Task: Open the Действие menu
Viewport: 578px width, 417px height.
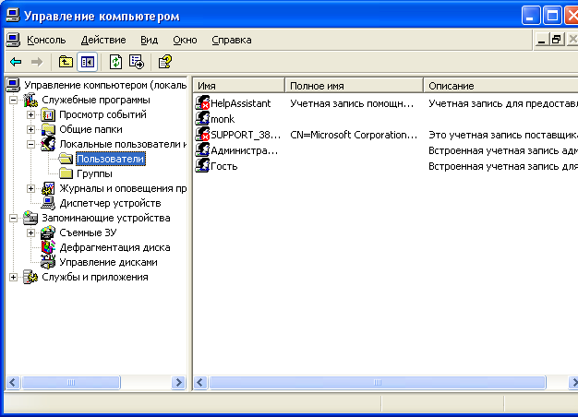Action: (x=103, y=40)
